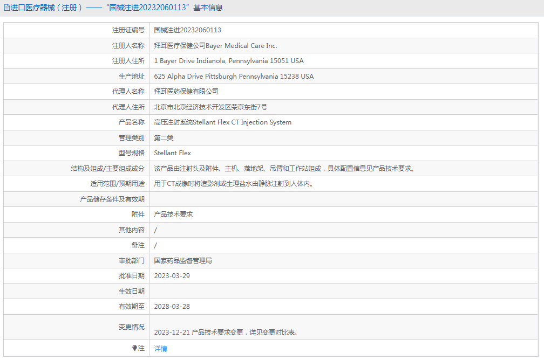Select the Stellant Flex value in 型号规格 row
Viewport: 544px width, 360px height.
click(173, 153)
